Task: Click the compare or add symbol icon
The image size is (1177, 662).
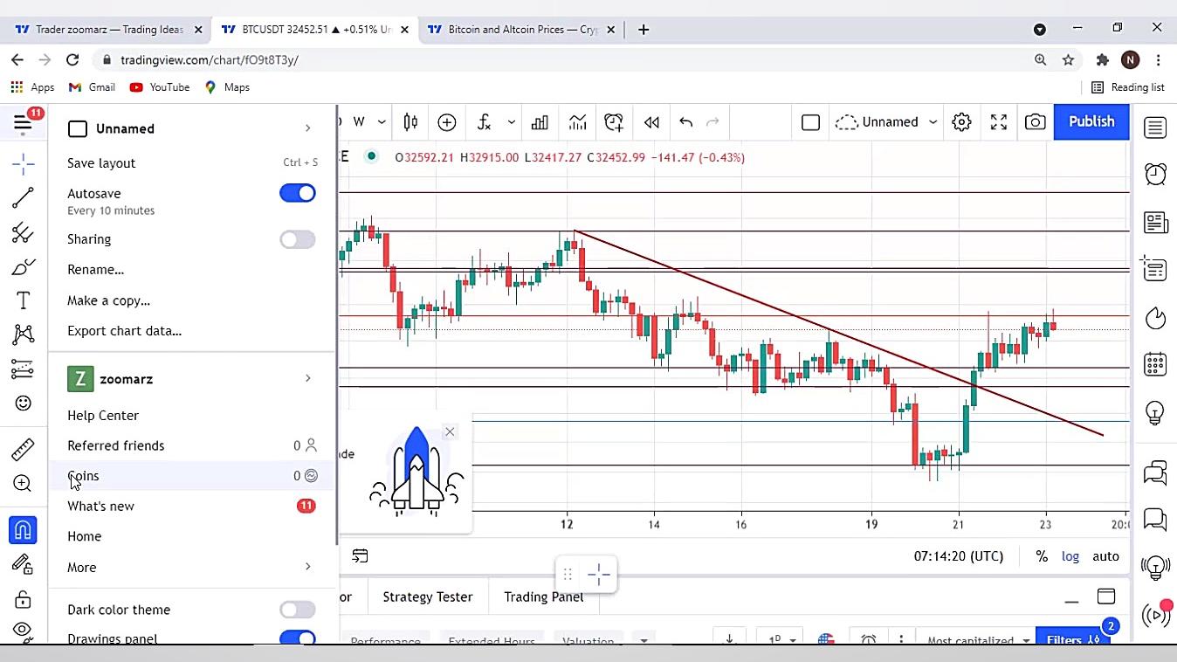Action: click(447, 122)
